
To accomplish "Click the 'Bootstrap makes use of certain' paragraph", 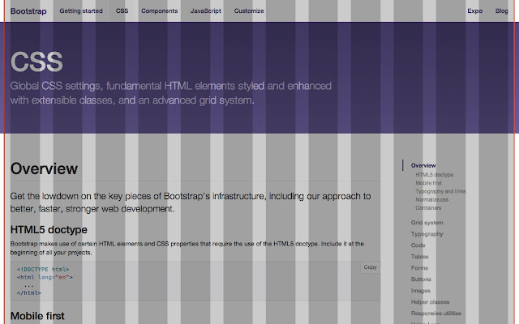I will point(187,248).
